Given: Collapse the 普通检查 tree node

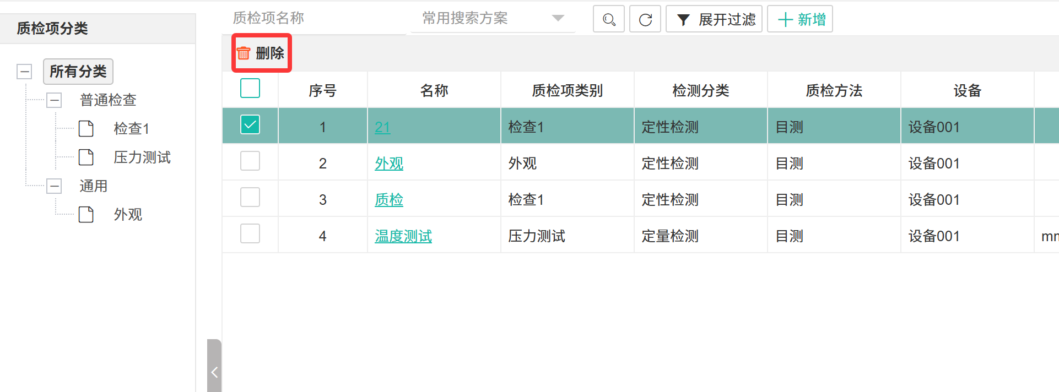Looking at the screenshot, I should click(54, 100).
